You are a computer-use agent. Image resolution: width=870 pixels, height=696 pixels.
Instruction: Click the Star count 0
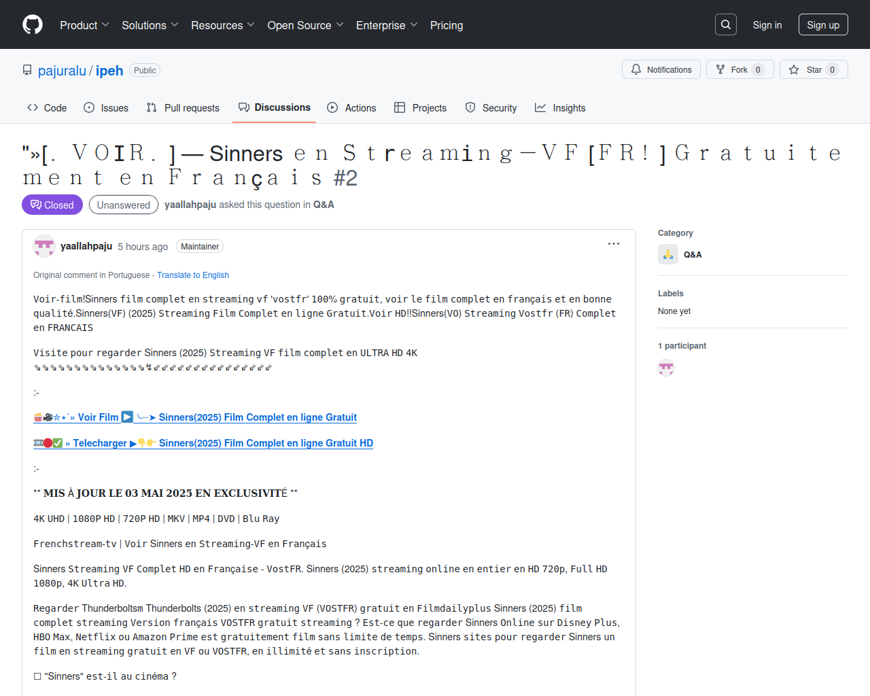[x=832, y=69]
